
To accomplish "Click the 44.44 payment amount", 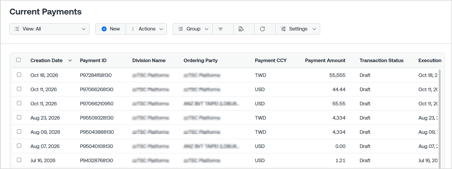I will click(x=339, y=89).
